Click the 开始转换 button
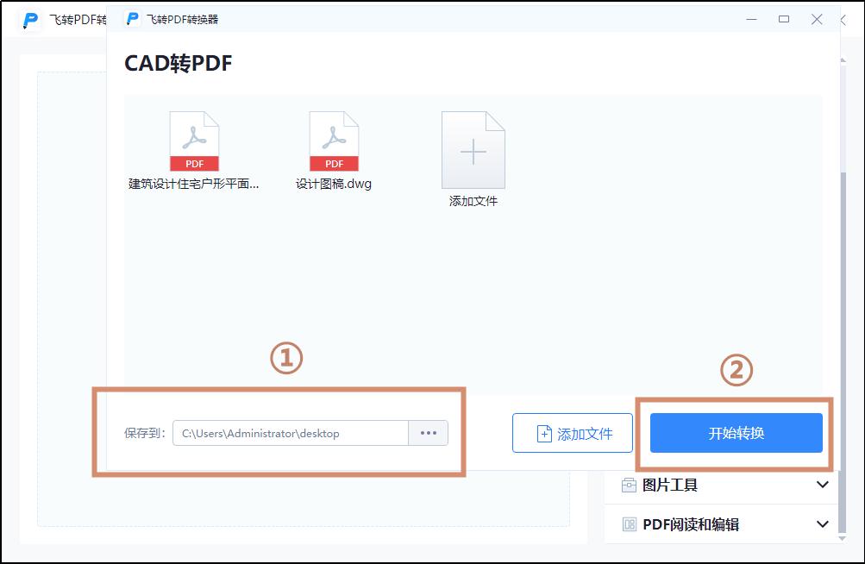 coord(736,433)
